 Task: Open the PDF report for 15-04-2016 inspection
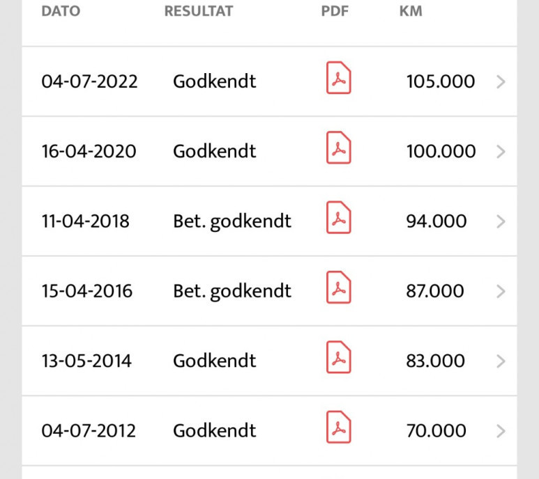pos(339,288)
